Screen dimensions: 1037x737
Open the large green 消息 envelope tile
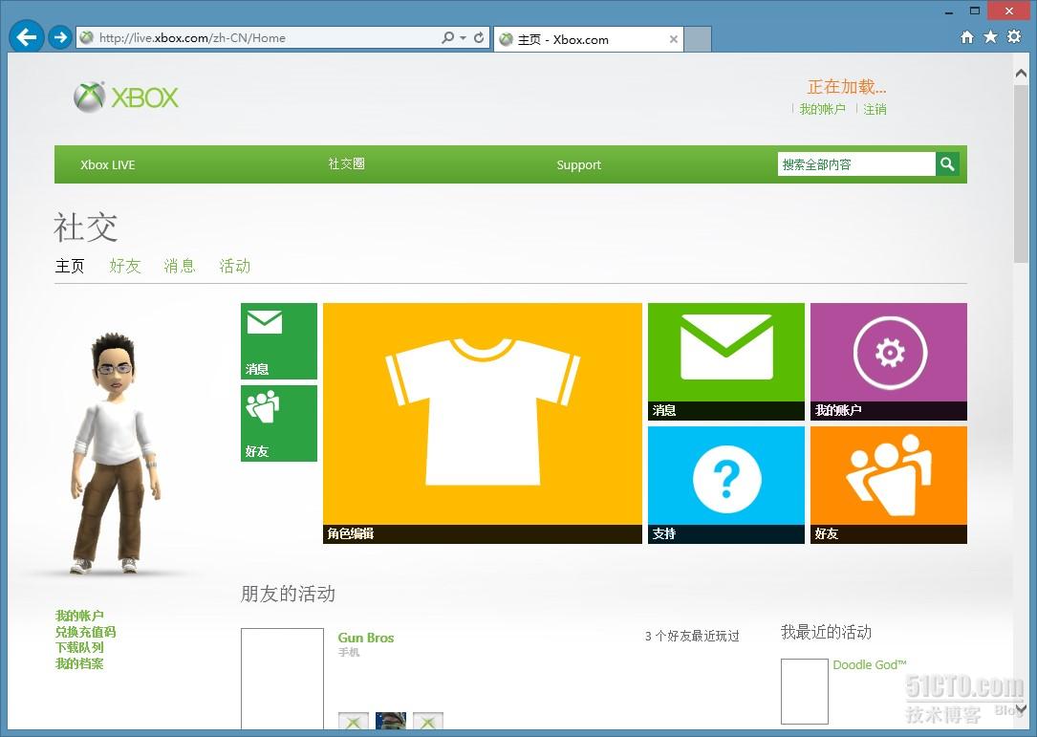726,361
